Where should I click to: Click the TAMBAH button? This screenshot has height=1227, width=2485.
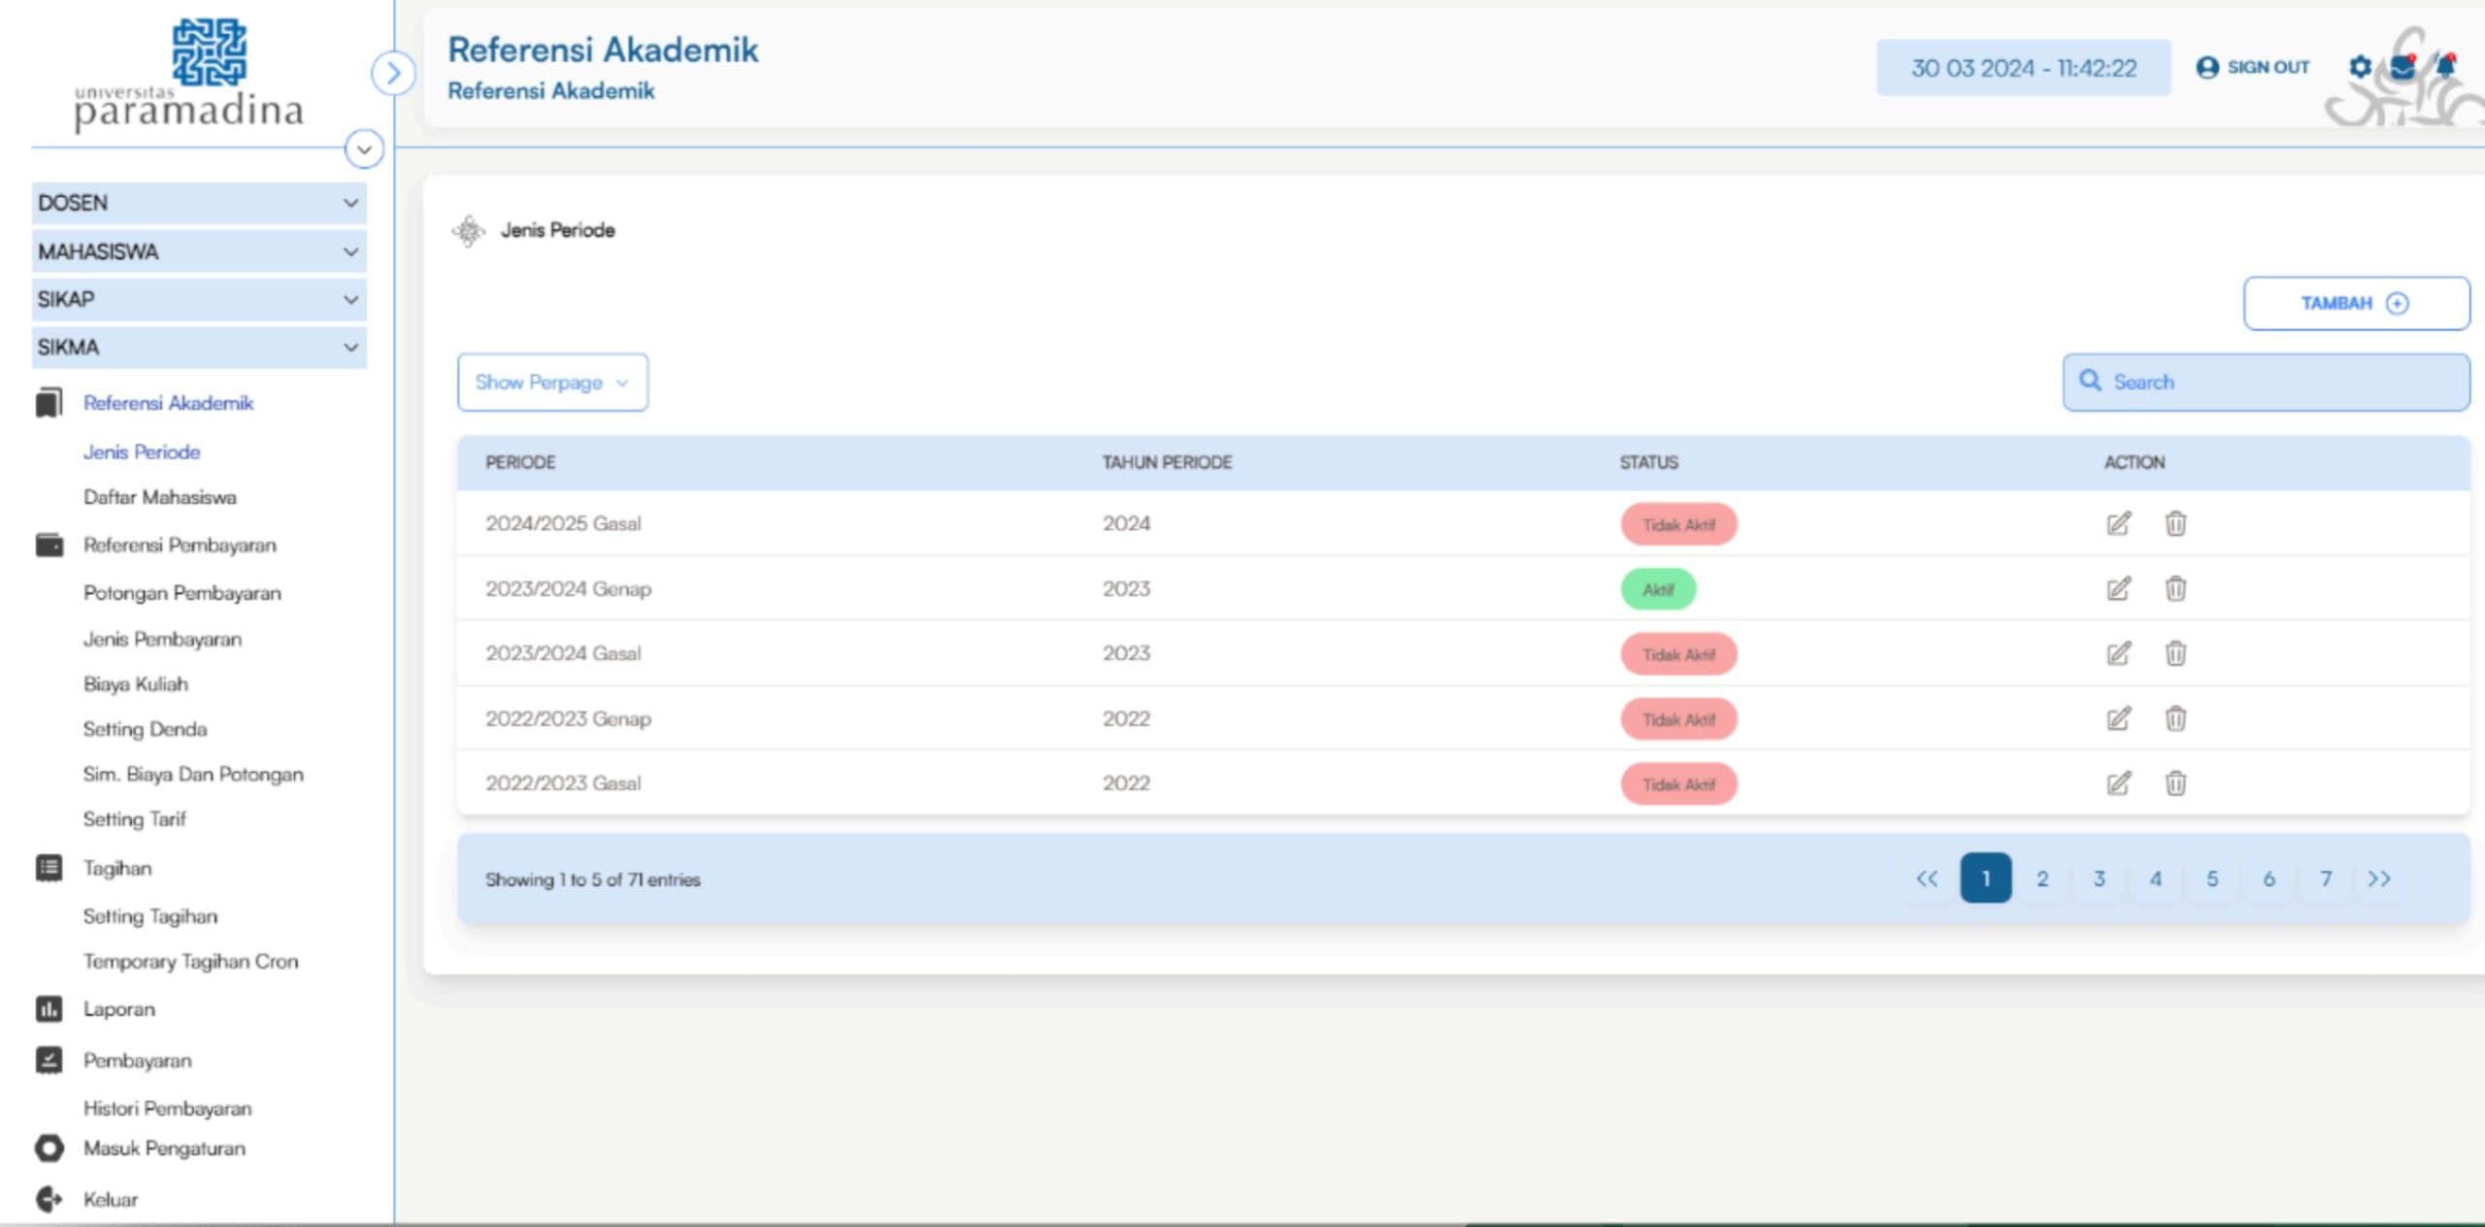(x=2357, y=304)
